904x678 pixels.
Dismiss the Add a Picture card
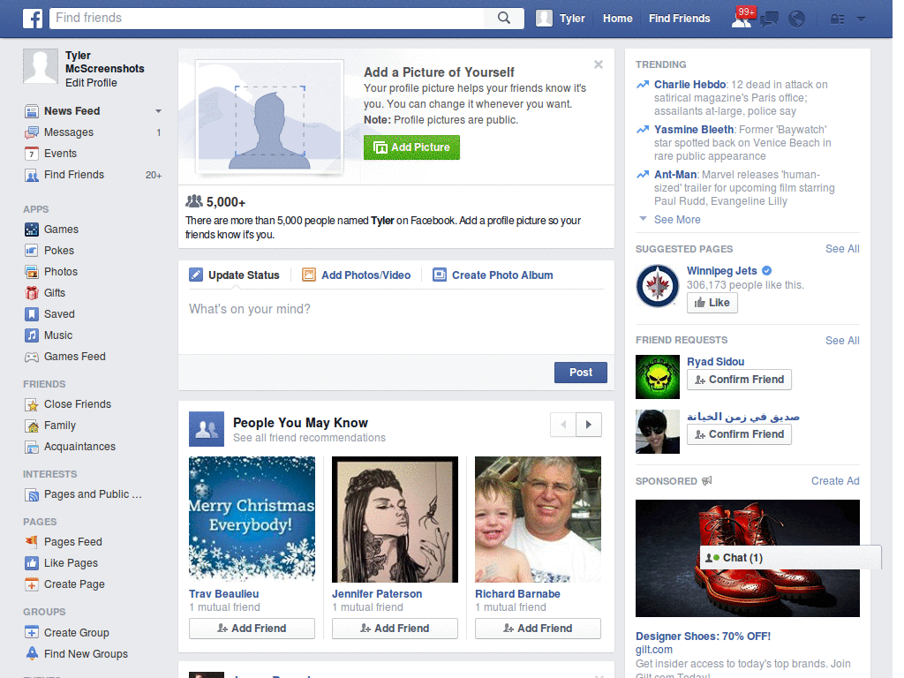pos(599,64)
